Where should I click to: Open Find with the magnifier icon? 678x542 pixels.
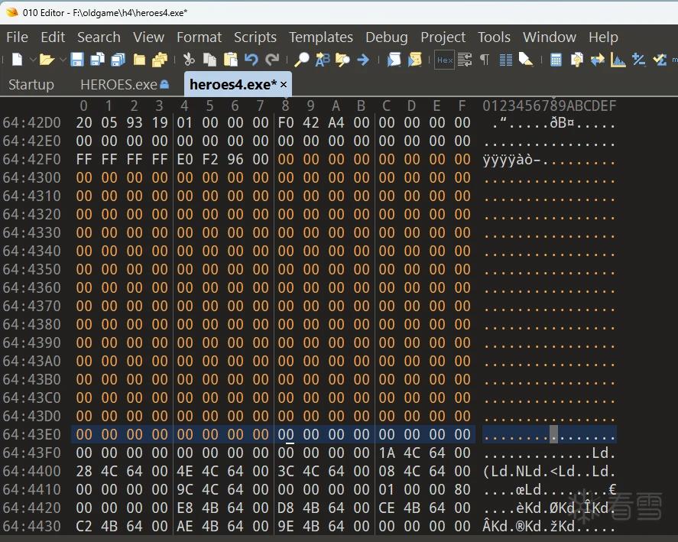[302, 60]
